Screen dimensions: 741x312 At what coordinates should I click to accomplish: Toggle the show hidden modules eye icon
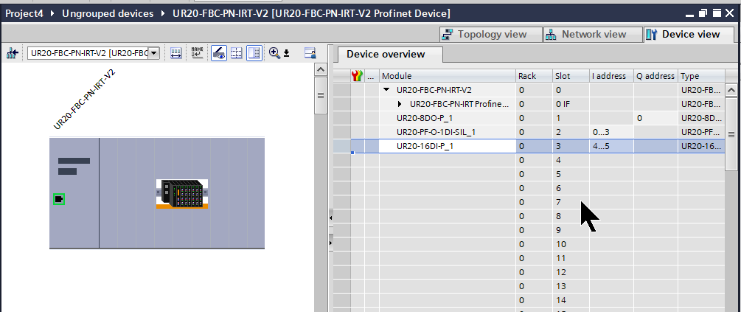click(218, 53)
